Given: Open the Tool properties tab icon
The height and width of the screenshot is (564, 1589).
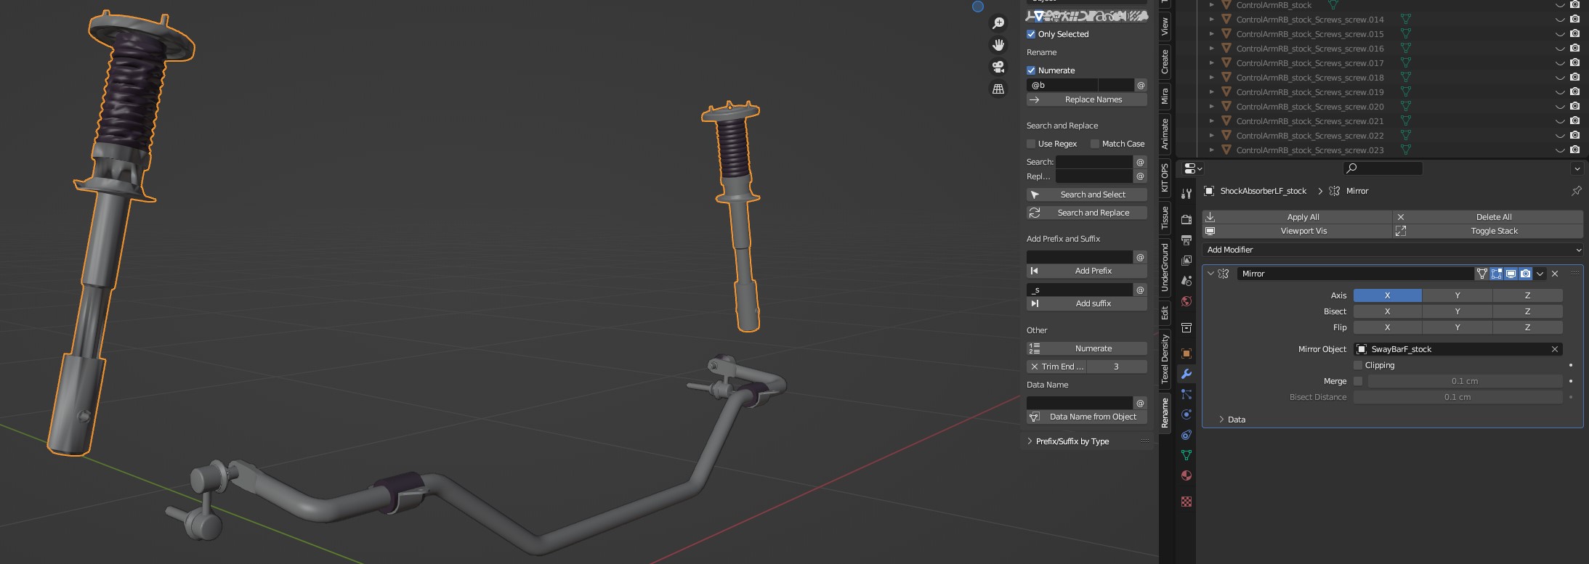Looking at the screenshot, I should (x=1186, y=194).
